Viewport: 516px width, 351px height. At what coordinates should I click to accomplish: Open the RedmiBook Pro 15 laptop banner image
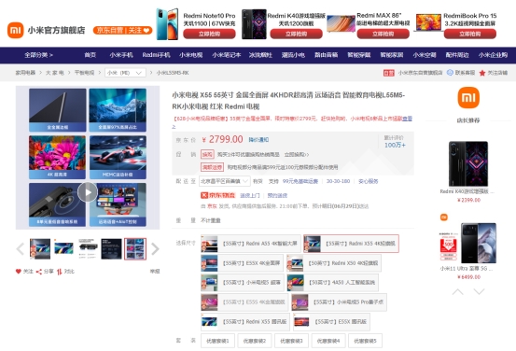427,22
